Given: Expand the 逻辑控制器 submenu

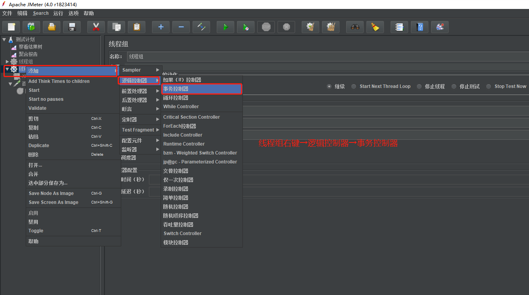Looking at the screenshot, I should point(140,81).
